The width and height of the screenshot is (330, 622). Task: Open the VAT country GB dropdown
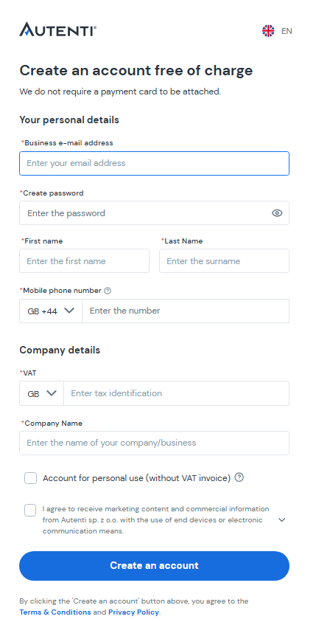41,393
